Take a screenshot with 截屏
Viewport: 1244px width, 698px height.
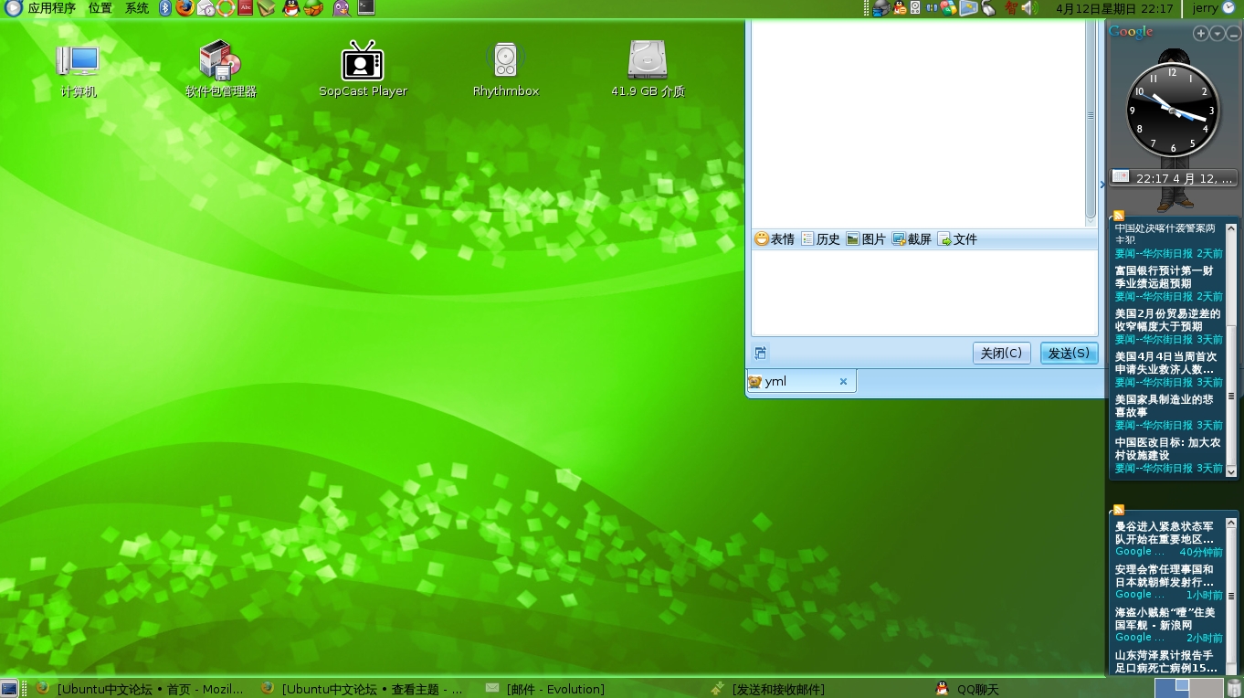point(912,238)
